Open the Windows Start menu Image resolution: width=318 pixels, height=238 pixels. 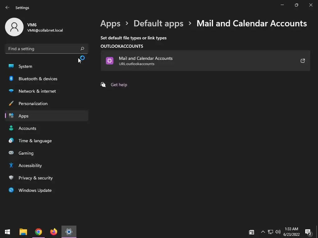7,232
